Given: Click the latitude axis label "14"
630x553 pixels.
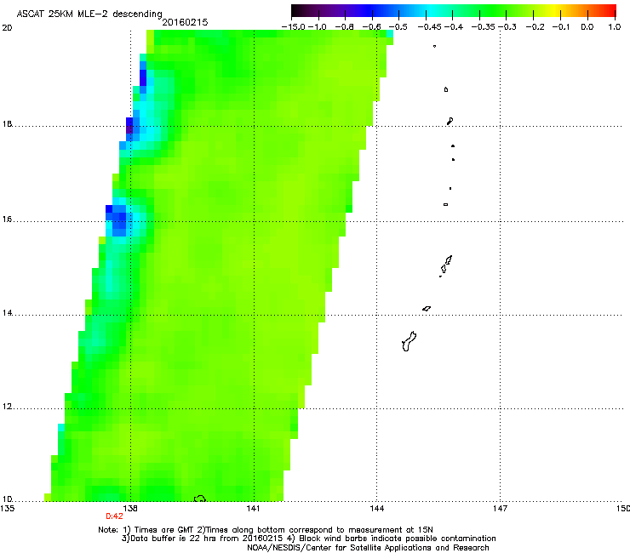Looking at the screenshot, I should [7, 313].
